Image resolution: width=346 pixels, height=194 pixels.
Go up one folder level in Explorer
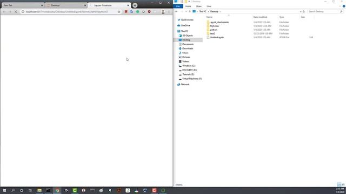tap(190, 11)
